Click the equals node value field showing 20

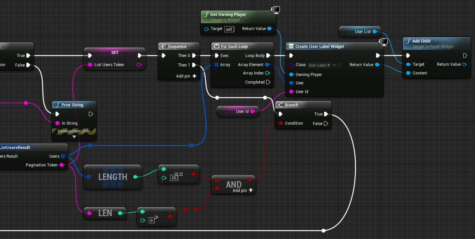[x=174, y=178]
